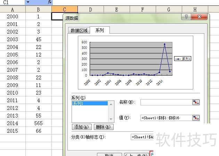Open the Name Box dropdown arrow
Viewport: 219px width, 156px height.
tap(28, 2)
